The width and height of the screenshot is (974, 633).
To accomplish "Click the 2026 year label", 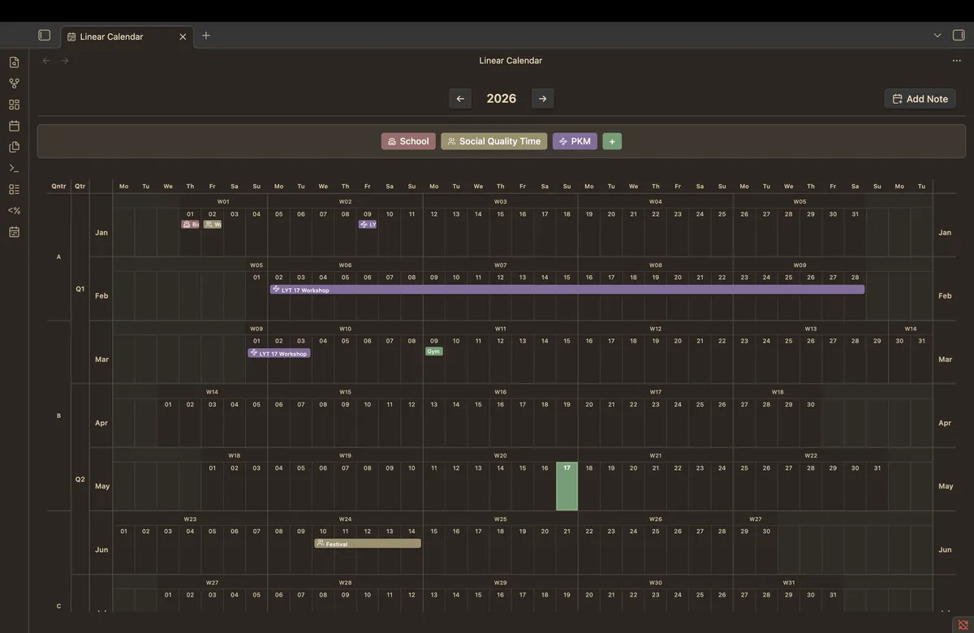I will click(x=502, y=98).
